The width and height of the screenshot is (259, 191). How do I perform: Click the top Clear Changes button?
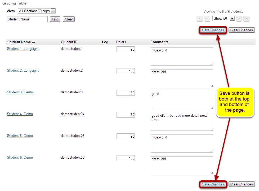tap(242, 30)
